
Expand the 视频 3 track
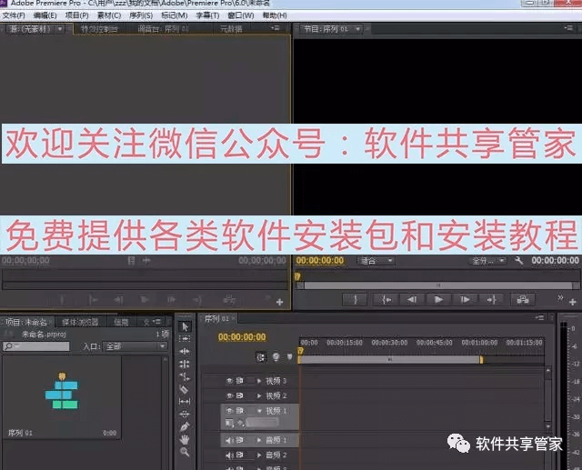259,381
